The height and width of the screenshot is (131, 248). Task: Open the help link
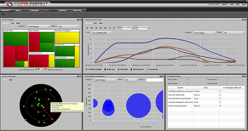click(238, 4)
